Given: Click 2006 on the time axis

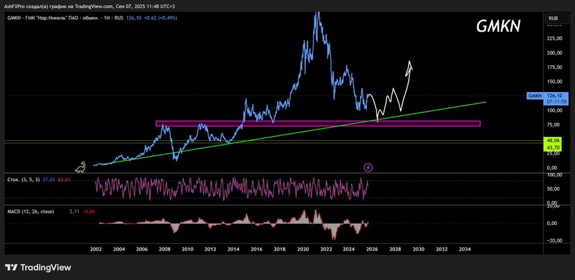Looking at the screenshot, I should [142, 249].
